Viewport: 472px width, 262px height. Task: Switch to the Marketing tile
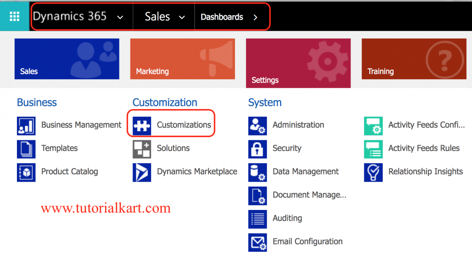coord(183,59)
